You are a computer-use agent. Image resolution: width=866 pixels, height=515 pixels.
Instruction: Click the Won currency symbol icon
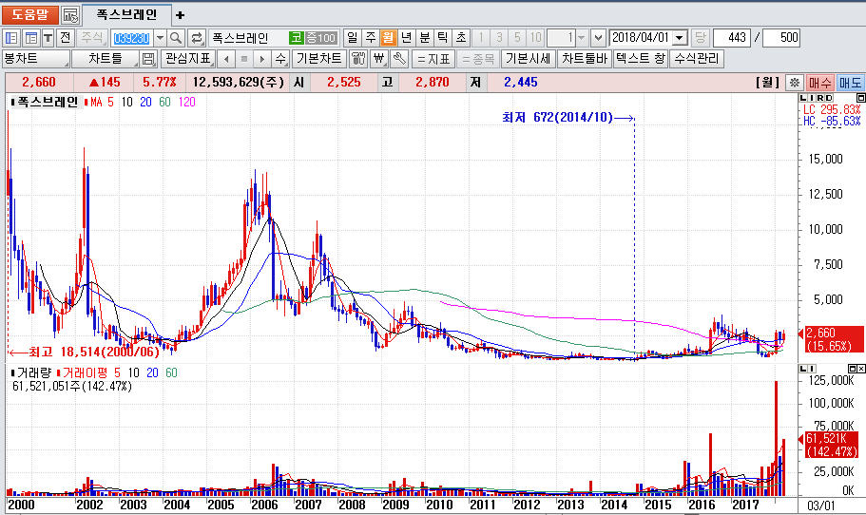pos(379,59)
